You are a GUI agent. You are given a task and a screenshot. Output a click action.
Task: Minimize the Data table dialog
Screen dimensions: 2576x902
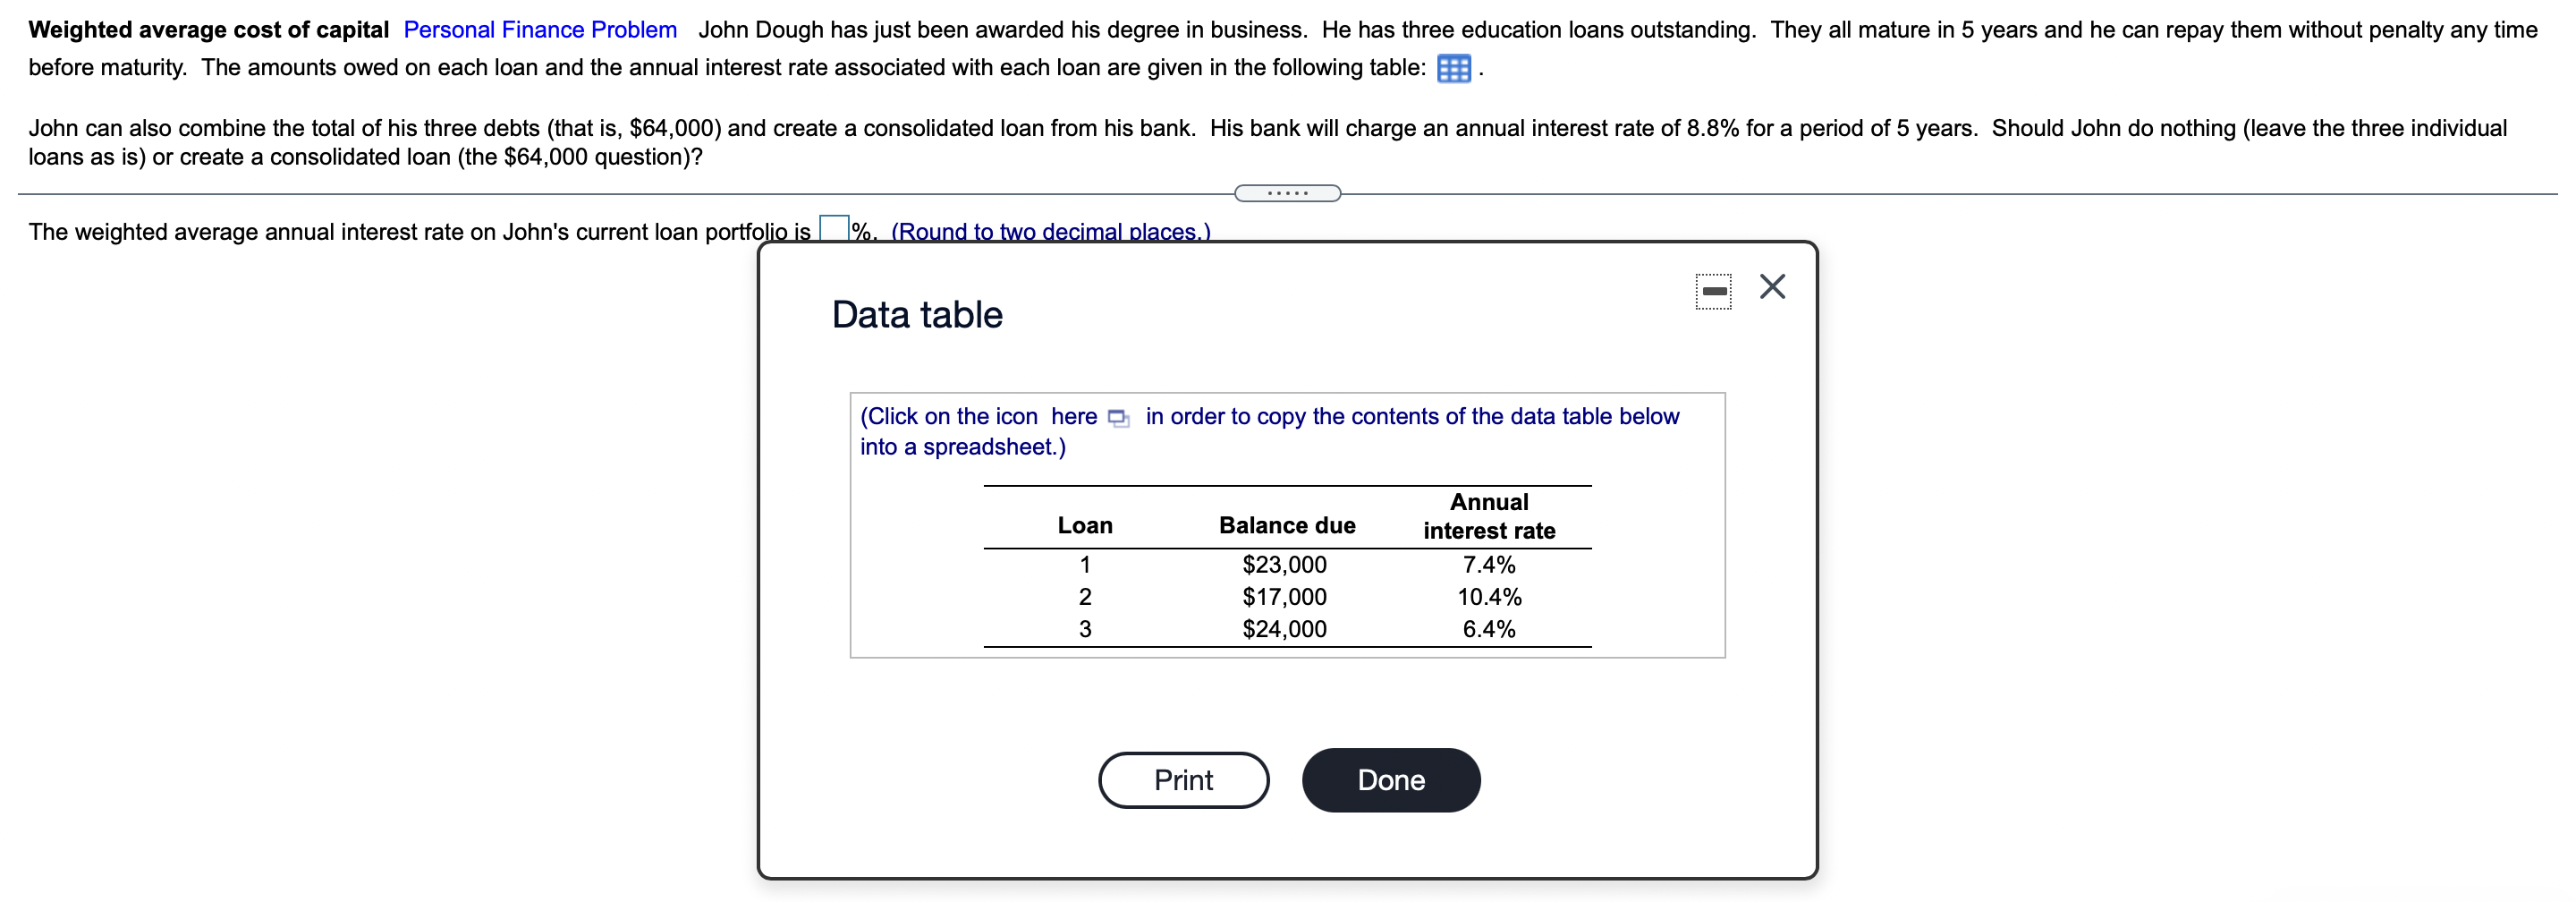tap(1713, 291)
